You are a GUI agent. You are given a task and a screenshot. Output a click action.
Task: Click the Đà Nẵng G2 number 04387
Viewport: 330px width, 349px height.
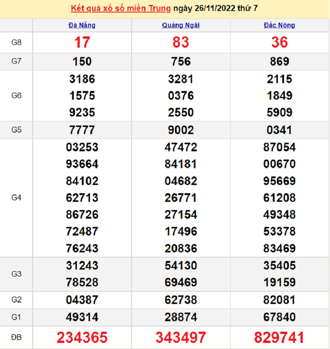point(82,300)
